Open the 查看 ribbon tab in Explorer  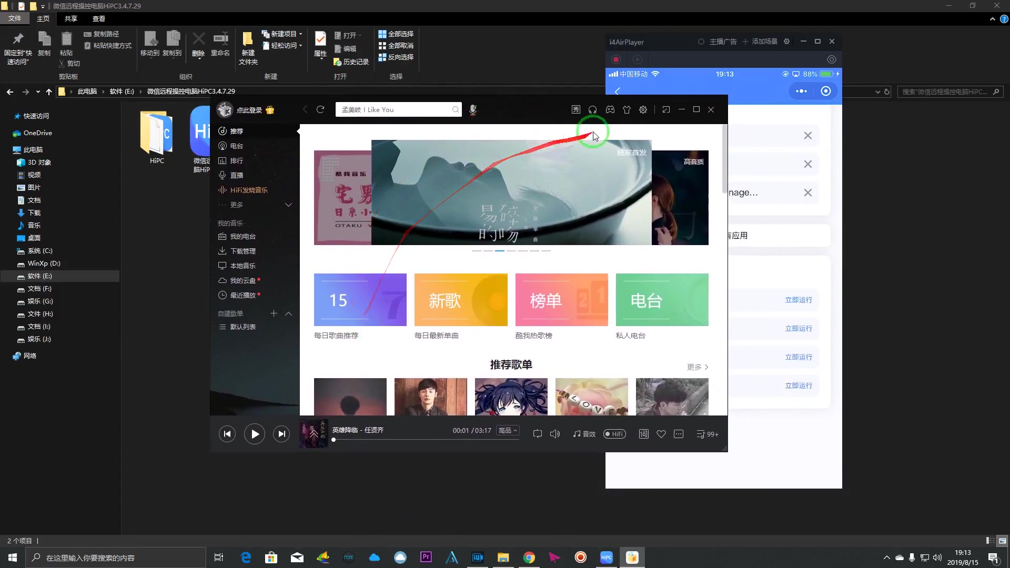98,18
